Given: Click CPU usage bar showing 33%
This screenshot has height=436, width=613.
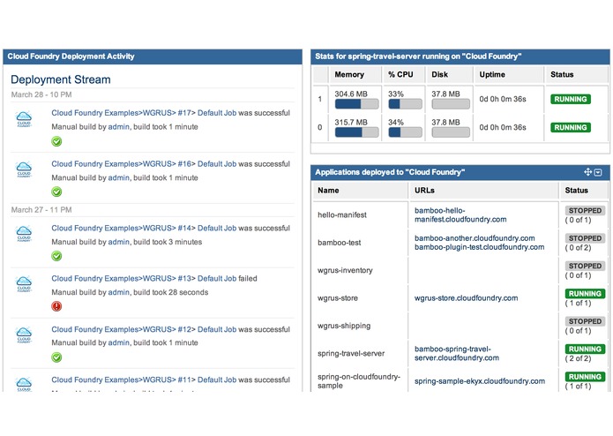Looking at the screenshot, I should click(x=405, y=104).
